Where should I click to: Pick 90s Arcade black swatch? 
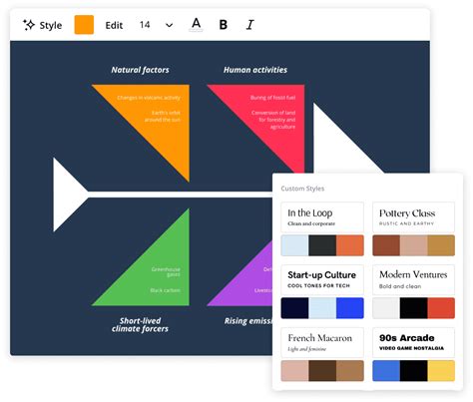point(414,370)
